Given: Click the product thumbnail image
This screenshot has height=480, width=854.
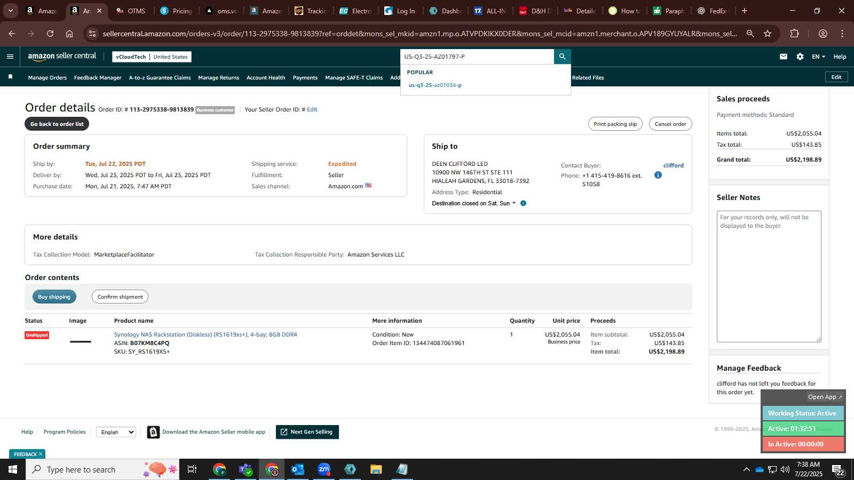Looking at the screenshot, I should [81, 341].
